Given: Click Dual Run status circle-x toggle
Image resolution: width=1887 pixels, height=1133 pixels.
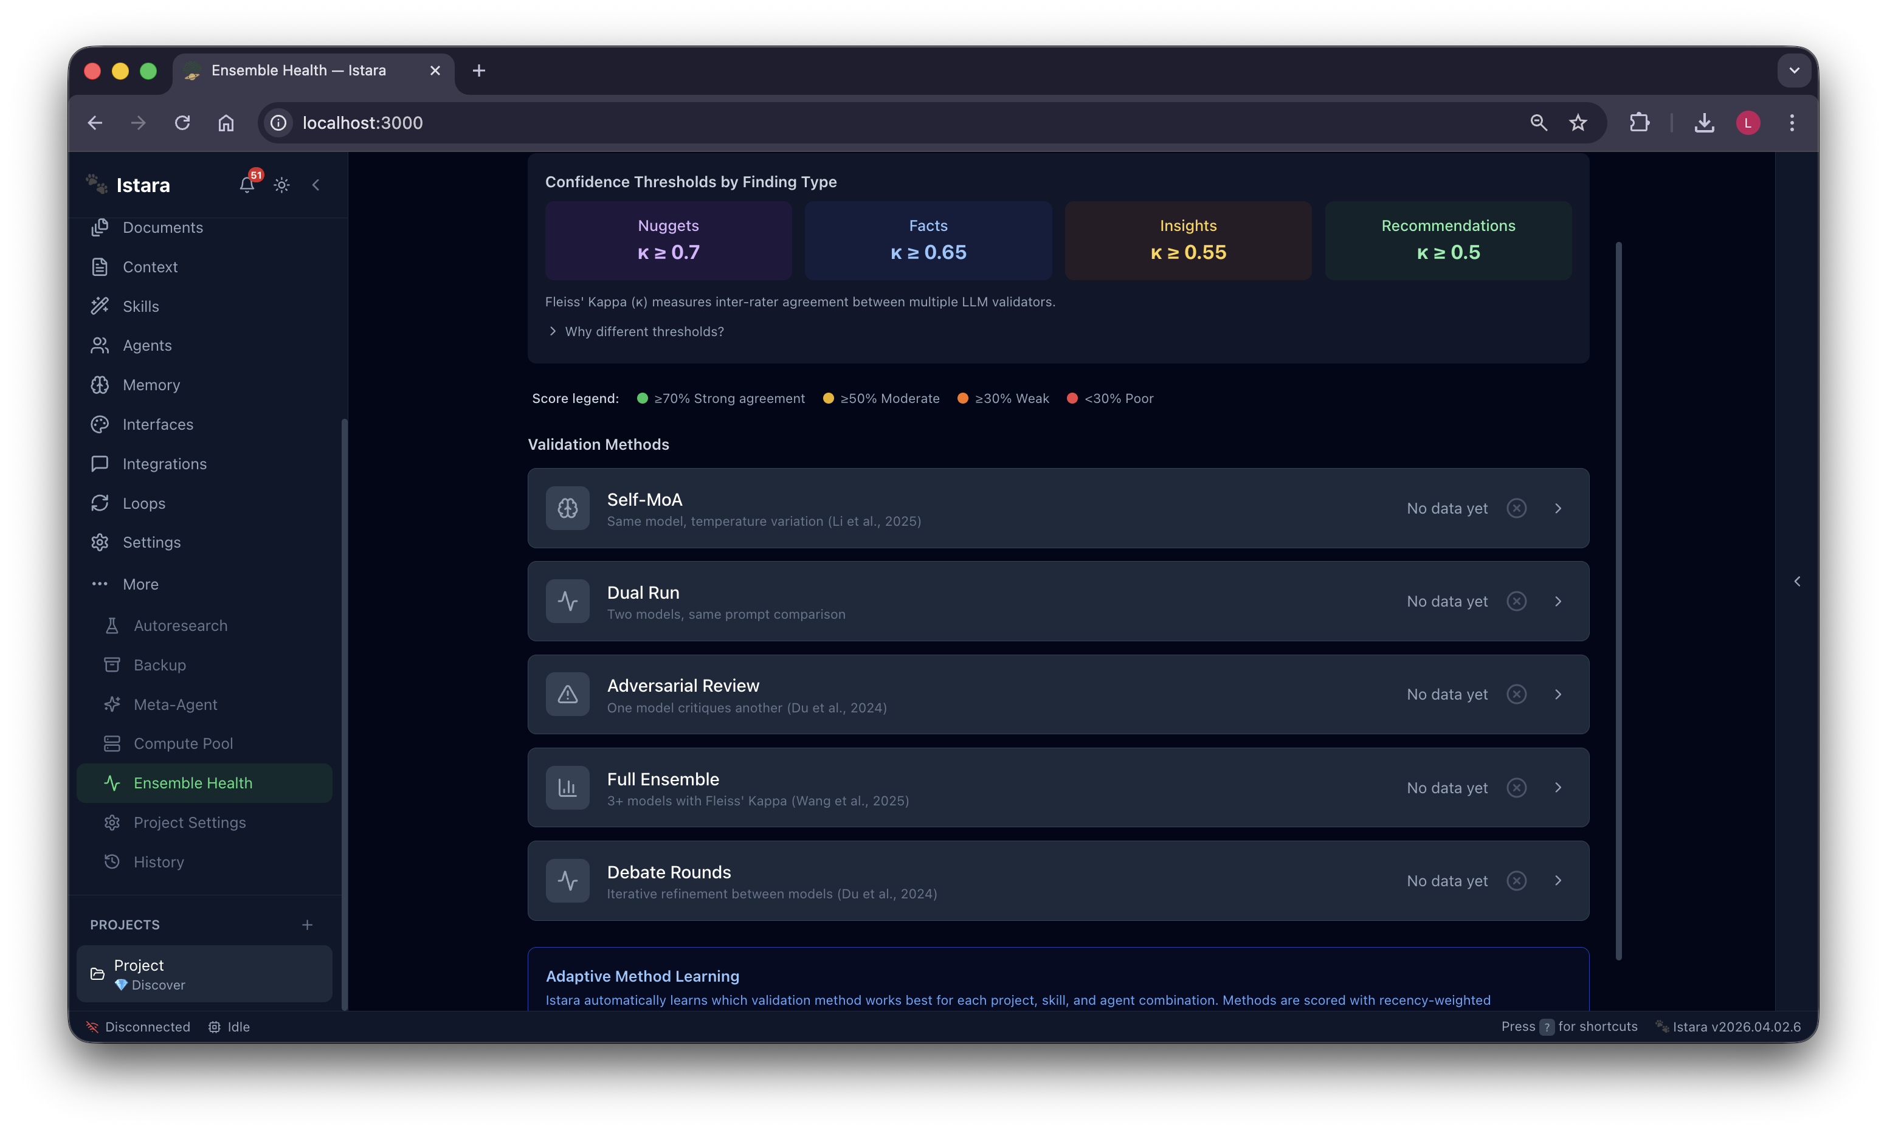Looking at the screenshot, I should point(1516,602).
